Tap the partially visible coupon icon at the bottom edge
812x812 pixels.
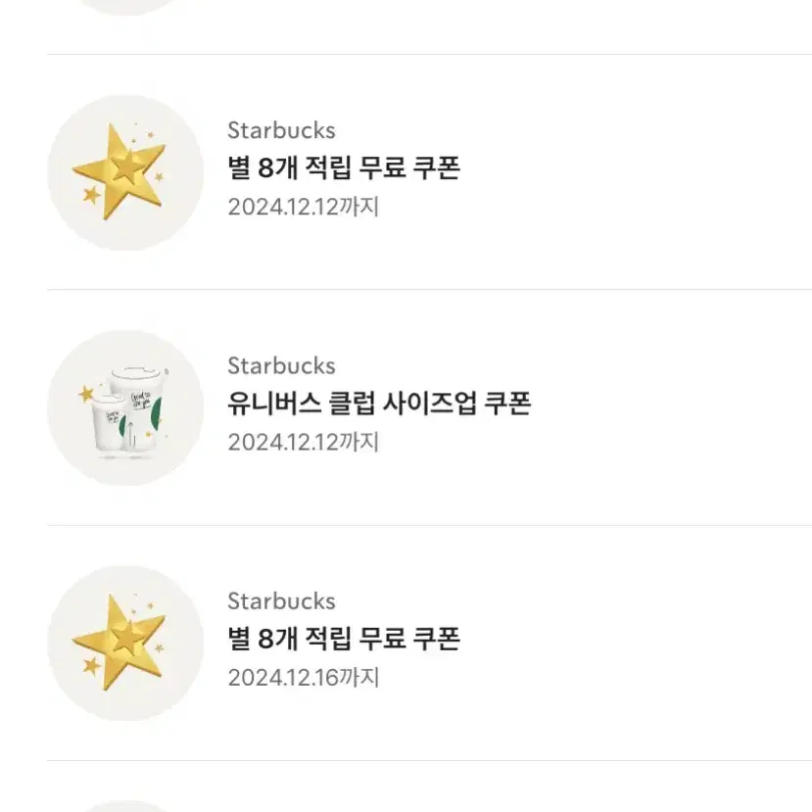click(x=124, y=807)
